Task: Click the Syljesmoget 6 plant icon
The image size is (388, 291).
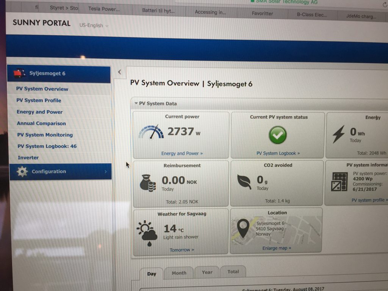Action: click(x=20, y=73)
